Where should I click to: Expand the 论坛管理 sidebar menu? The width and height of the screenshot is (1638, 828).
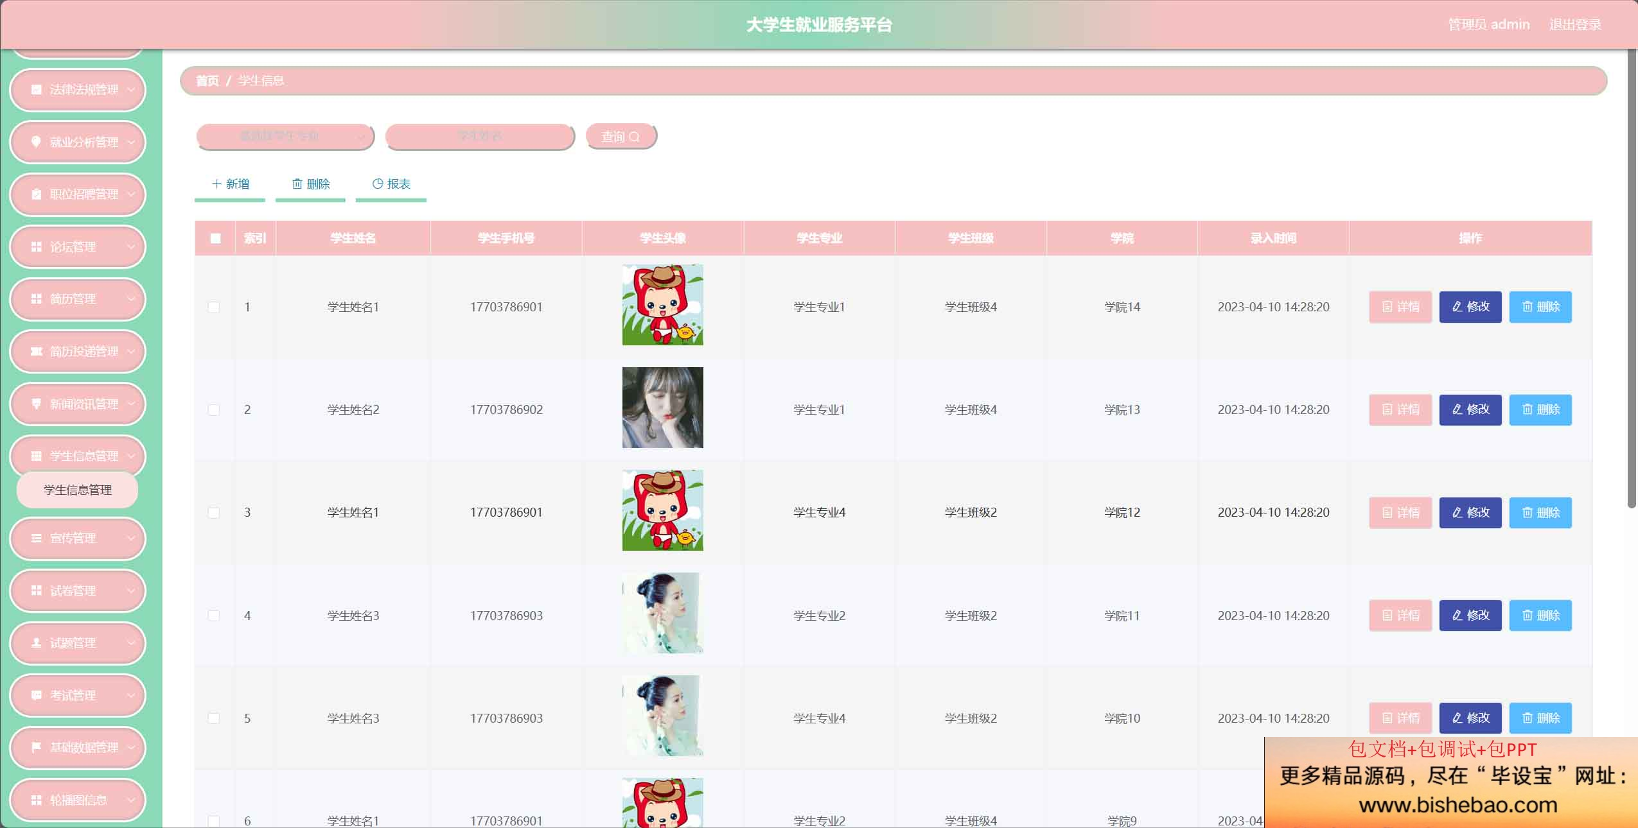click(78, 246)
